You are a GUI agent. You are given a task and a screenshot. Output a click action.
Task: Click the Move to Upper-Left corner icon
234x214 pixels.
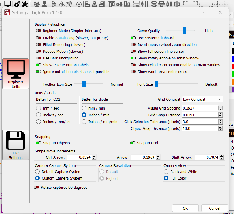(186, 3)
